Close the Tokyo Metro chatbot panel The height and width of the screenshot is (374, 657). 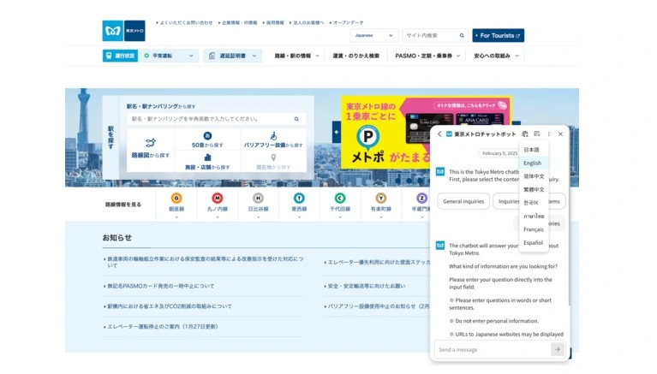click(560, 134)
